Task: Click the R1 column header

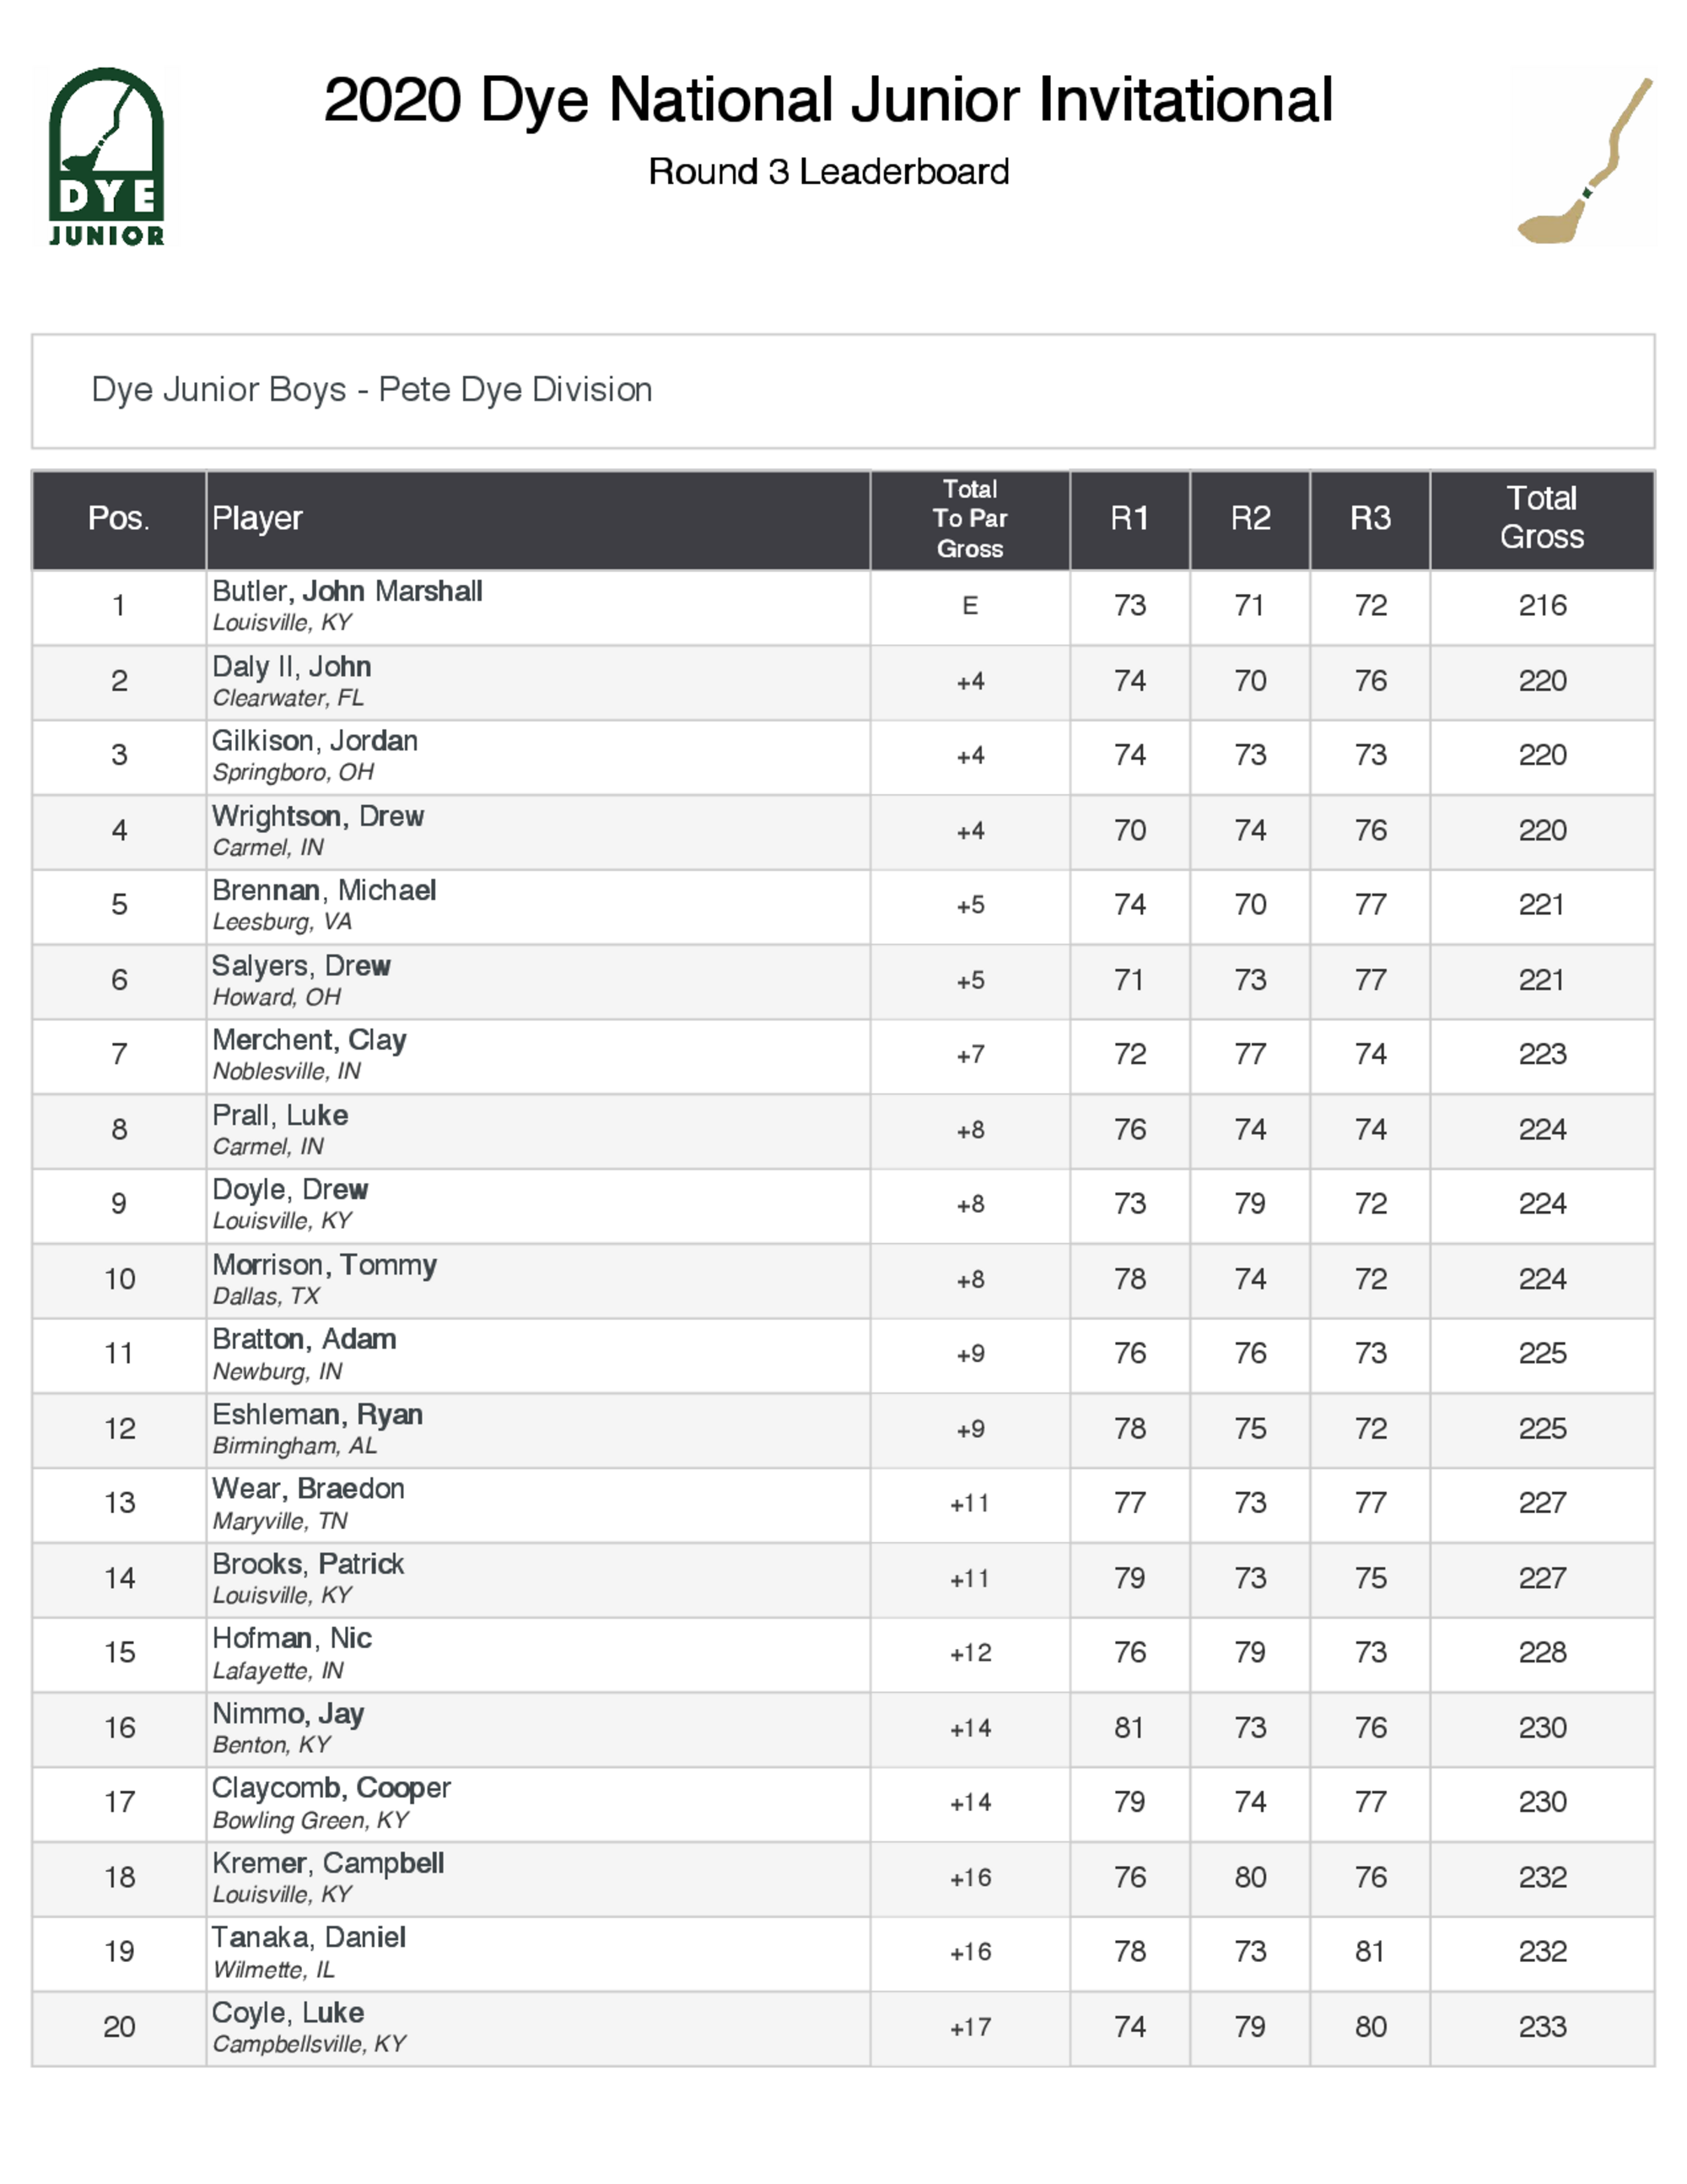Action: click(1129, 519)
